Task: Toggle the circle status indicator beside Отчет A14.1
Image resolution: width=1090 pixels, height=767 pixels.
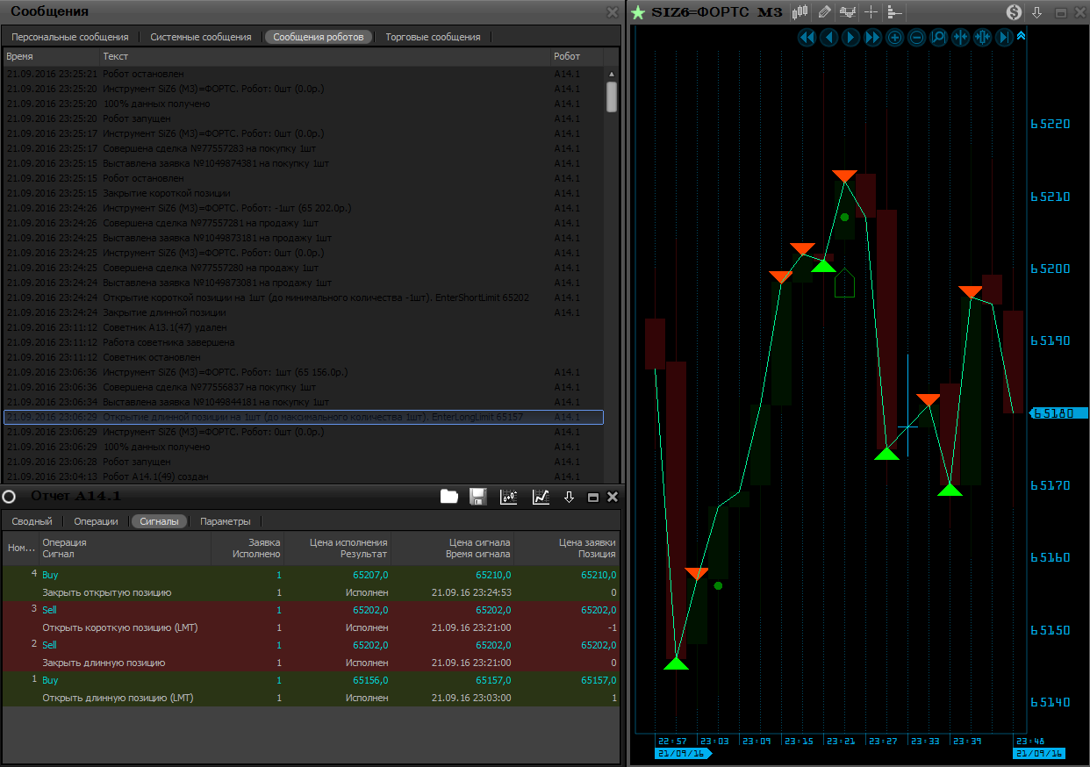Action: click(10, 497)
